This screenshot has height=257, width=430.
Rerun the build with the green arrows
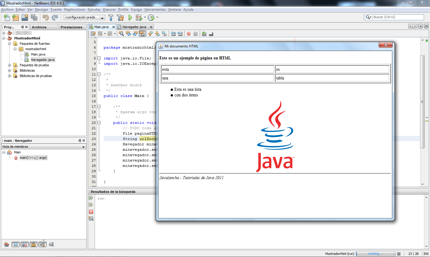click(91, 198)
